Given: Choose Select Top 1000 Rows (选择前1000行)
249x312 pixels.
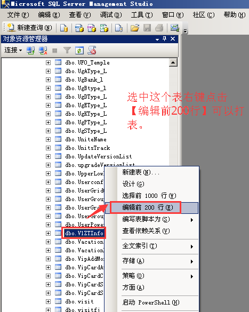Looking at the screenshot, I should (151, 196).
